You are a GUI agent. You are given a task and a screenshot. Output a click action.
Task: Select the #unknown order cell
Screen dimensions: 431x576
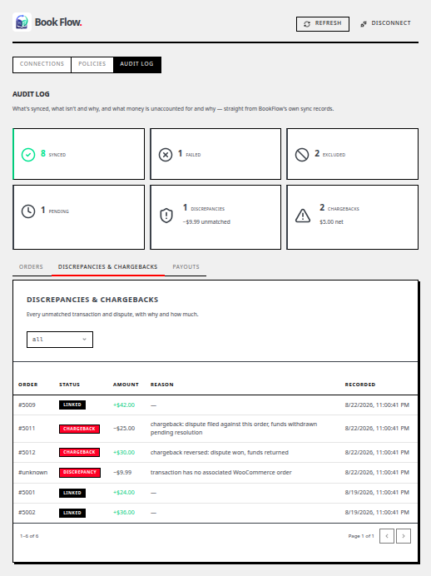33,473
